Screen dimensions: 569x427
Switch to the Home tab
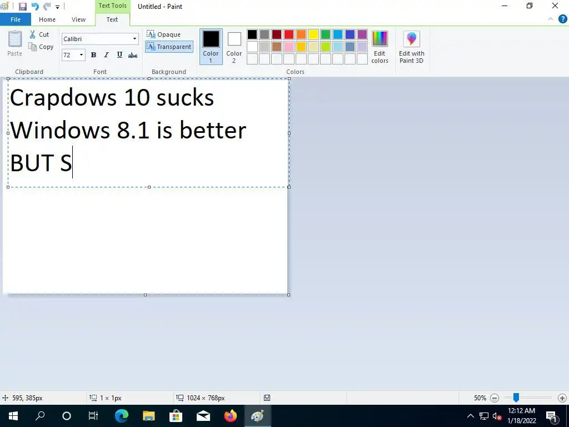47,19
